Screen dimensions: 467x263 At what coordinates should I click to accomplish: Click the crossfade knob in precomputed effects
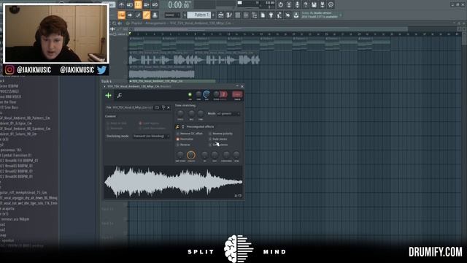[226, 155]
